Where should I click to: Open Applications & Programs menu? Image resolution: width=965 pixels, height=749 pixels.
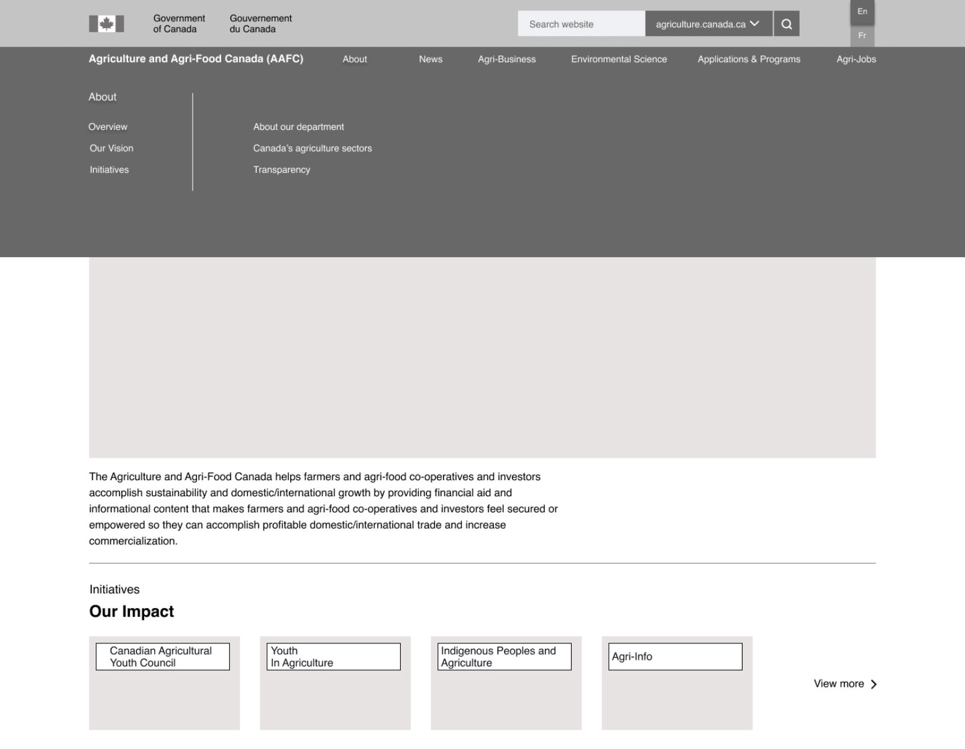click(749, 59)
